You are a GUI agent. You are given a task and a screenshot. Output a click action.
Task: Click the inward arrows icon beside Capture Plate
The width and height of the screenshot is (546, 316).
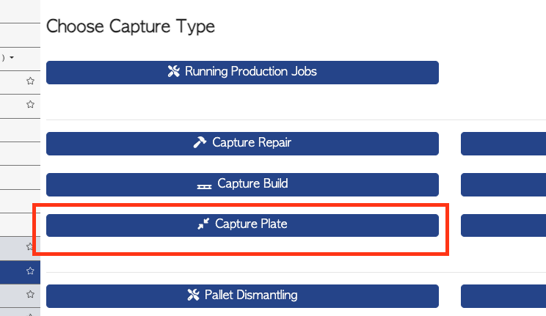(x=203, y=224)
